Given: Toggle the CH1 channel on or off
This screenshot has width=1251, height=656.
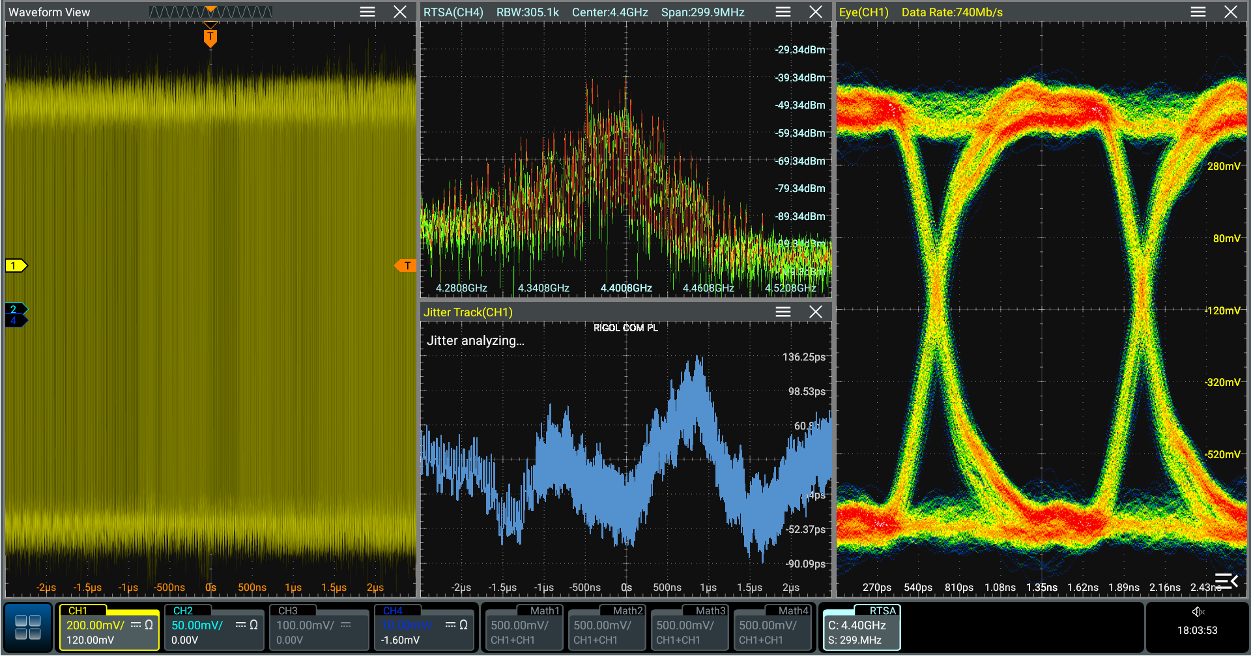Looking at the screenshot, I should coord(109,627).
